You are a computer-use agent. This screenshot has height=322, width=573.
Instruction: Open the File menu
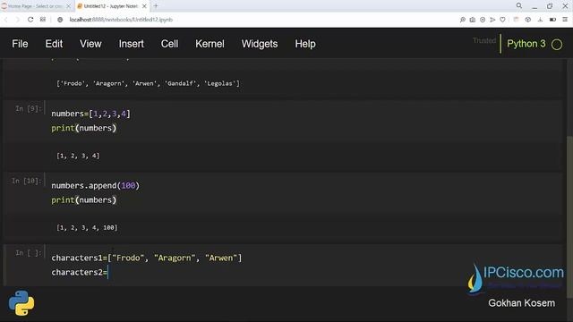click(x=20, y=44)
